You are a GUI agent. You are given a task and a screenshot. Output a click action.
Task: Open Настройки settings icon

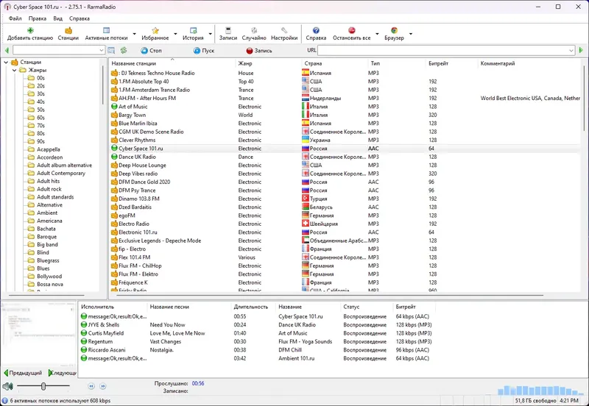pos(284,30)
